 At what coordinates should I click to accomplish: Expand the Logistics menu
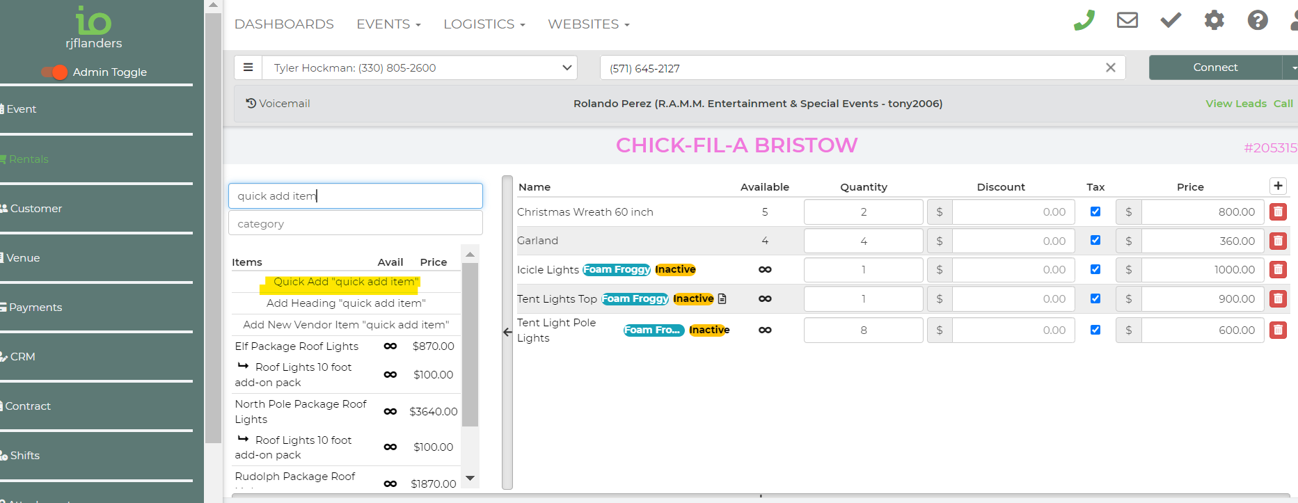(x=484, y=24)
